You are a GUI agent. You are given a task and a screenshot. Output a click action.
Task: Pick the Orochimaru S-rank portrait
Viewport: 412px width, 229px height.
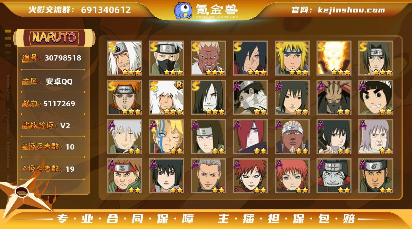(209, 97)
